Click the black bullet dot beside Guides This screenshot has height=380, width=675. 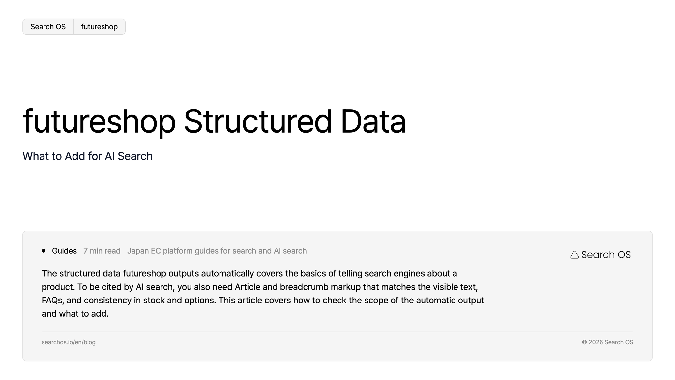(x=44, y=251)
